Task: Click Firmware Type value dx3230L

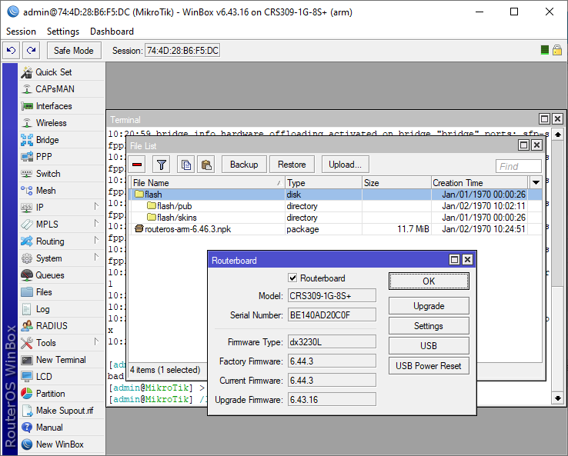Action: click(x=332, y=341)
